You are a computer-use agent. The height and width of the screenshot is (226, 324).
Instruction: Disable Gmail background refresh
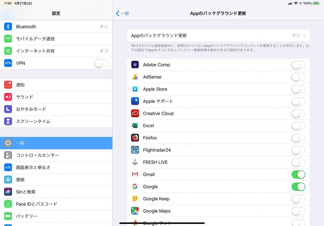tap(298, 174)
